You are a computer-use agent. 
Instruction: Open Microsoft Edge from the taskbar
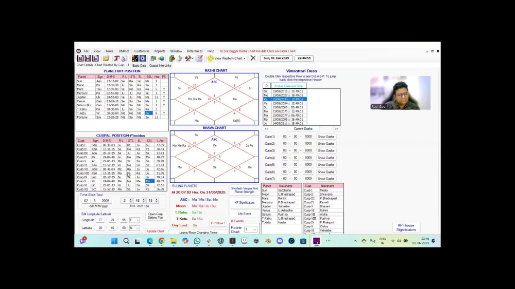tap(150, 241)
